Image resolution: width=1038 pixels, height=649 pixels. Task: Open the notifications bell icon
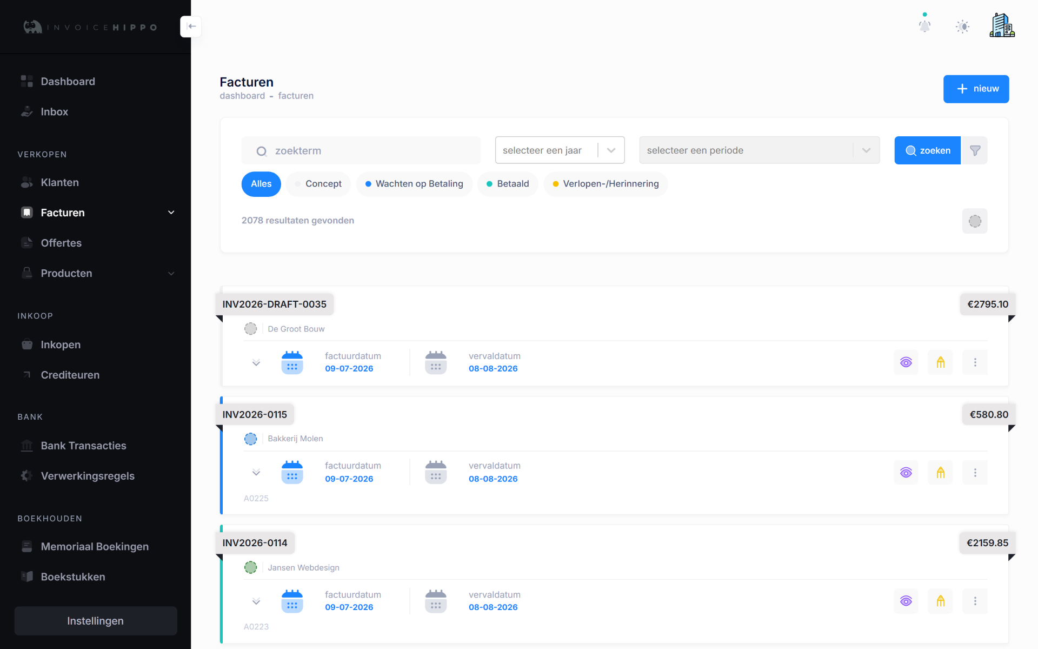(x=924, y=26)
